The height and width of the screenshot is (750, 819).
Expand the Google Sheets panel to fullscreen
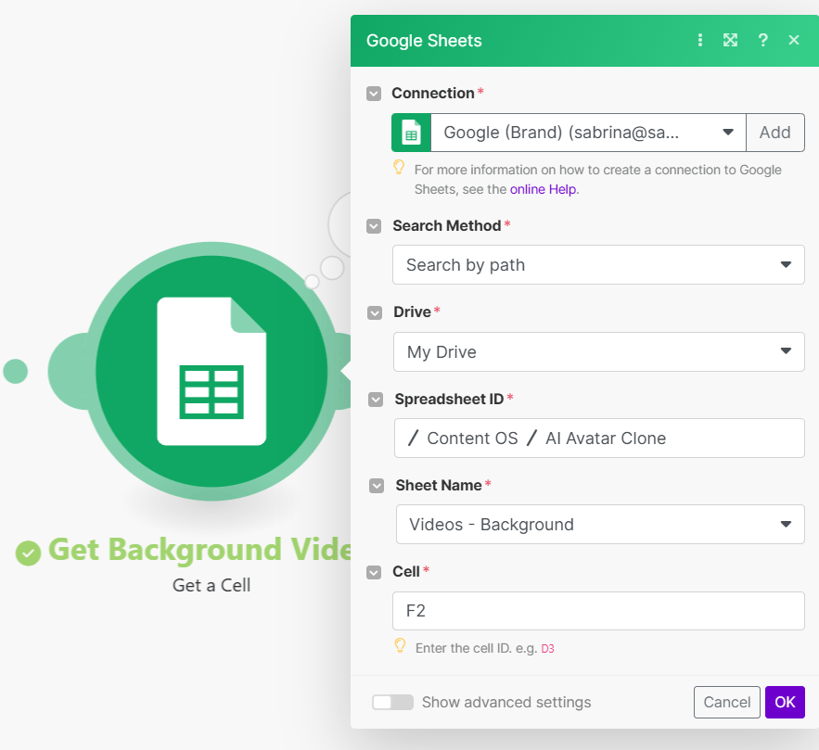coord(730,40)
